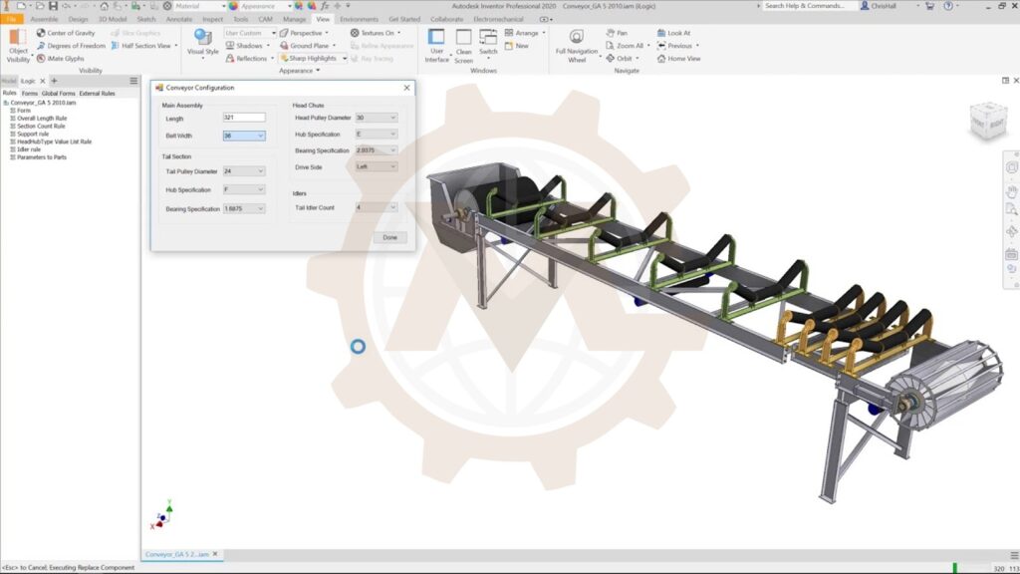Screen dimensions: 1020x574
Task: Open the Environments ribbon tab
Action: click(359, 20)
